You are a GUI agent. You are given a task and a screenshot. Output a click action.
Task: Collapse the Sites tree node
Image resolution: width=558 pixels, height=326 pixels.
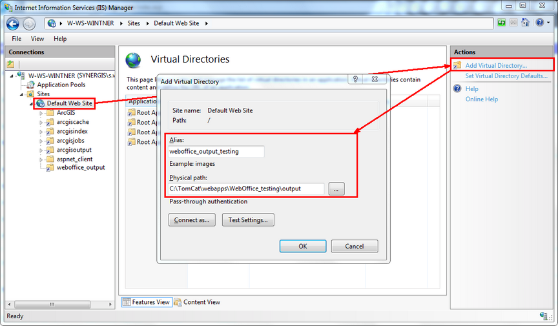[x=21, y=94]
